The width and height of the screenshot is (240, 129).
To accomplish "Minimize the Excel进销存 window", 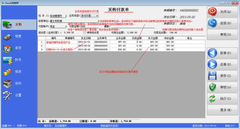I will coord(222,3).
